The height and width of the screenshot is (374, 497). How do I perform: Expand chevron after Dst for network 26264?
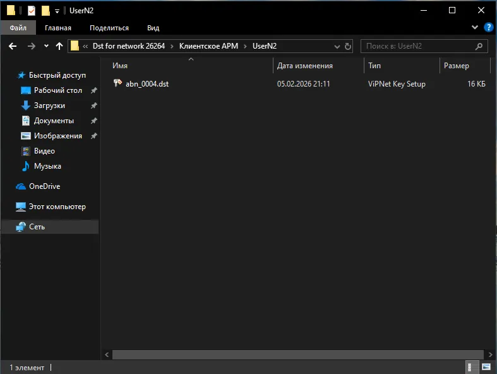(x=172, y=46)
